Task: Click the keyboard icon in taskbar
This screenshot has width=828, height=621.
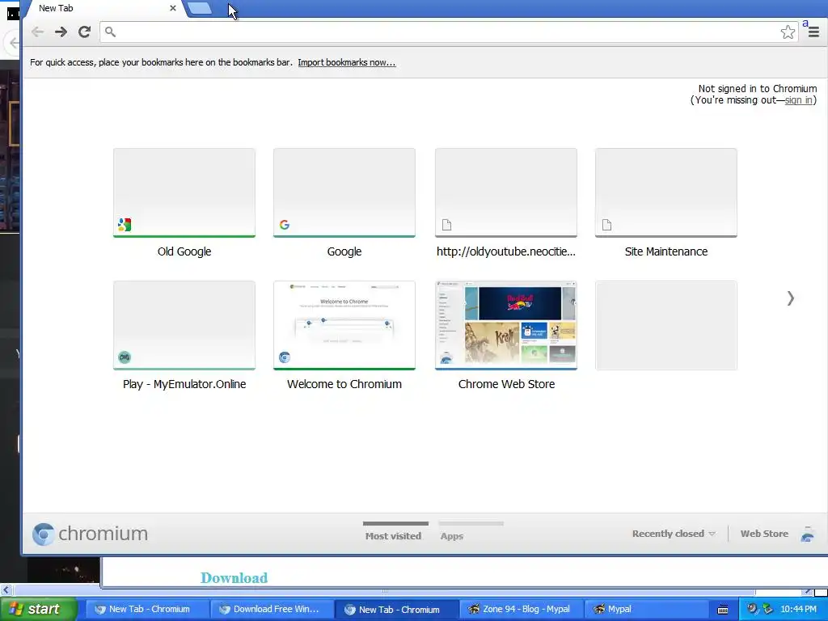Action: coord(723,610)
